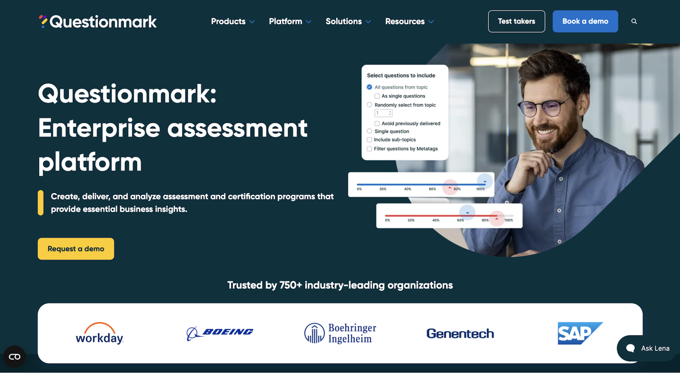Screen dimensions: 680x373
Task: Check 'As single questions' box
Action: tap(377, 96)
